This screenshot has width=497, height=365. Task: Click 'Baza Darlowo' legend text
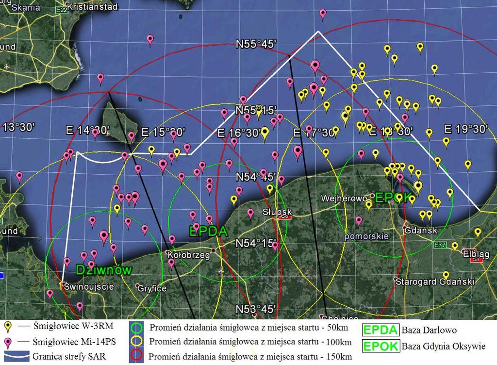429,330
